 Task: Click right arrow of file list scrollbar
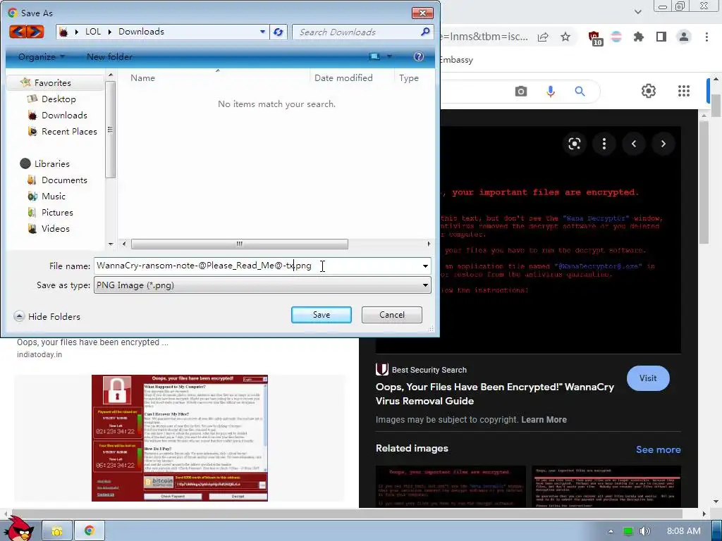pyautogui.click(x=429, y=244)
